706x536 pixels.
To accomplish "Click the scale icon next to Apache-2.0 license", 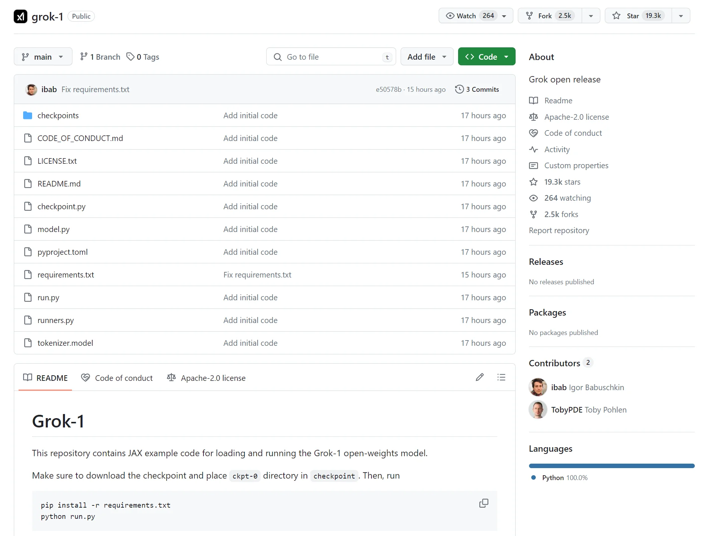I will pyautogui.click(x=534, y=117).
